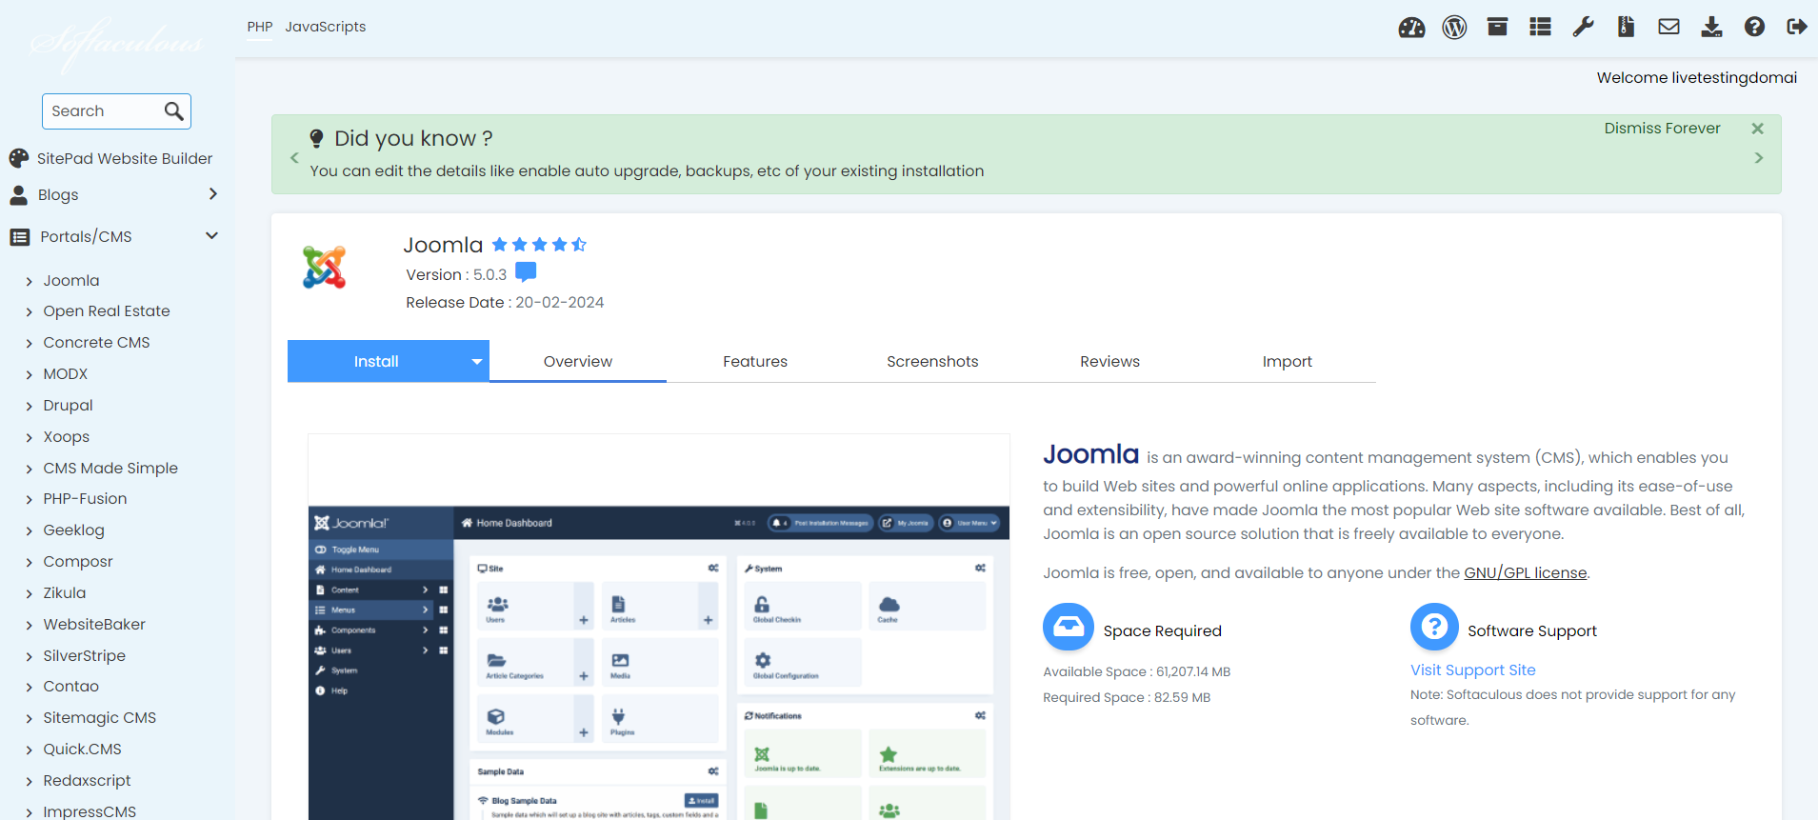The width and height of the screenshot is (1818, 820).
Task: Click the Joomla logo image
Action: point(324,268)
